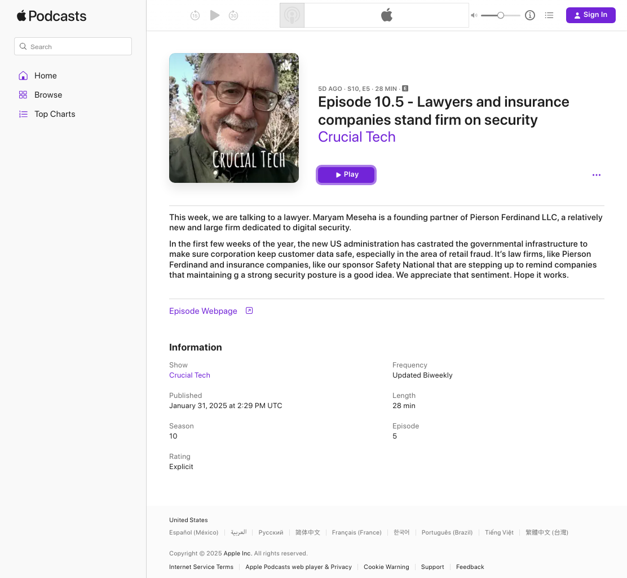Switch language to العربية
This screenshot has width=627, height=578.
tap(239, 532)
